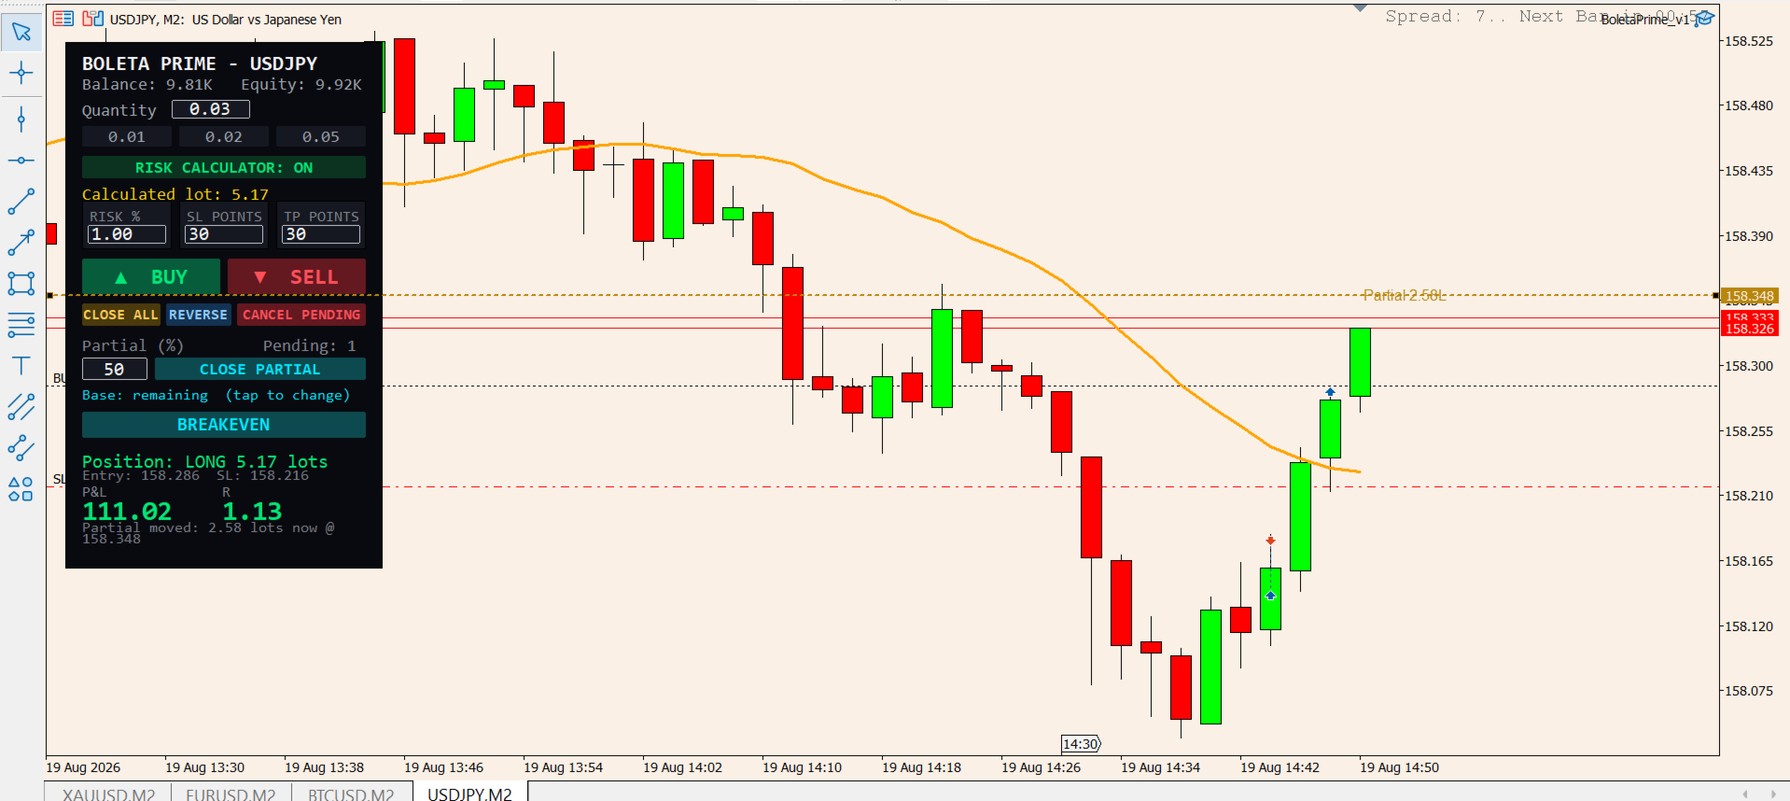Select the cursor arrow tool
Image resolution: width=1790 pixels, height=801 pixels.
click(x=21, y=32)
